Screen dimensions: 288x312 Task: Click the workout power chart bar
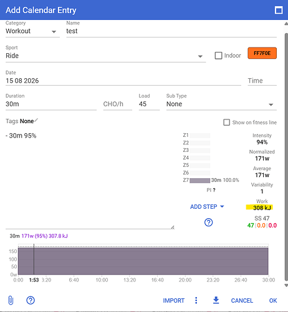(x=143, y=261)
